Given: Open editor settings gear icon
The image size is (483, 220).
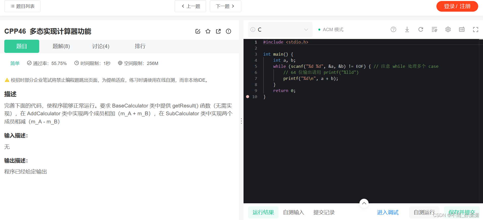Looking at the screenshot, I should pyautogui.click(x=448, y=30).
